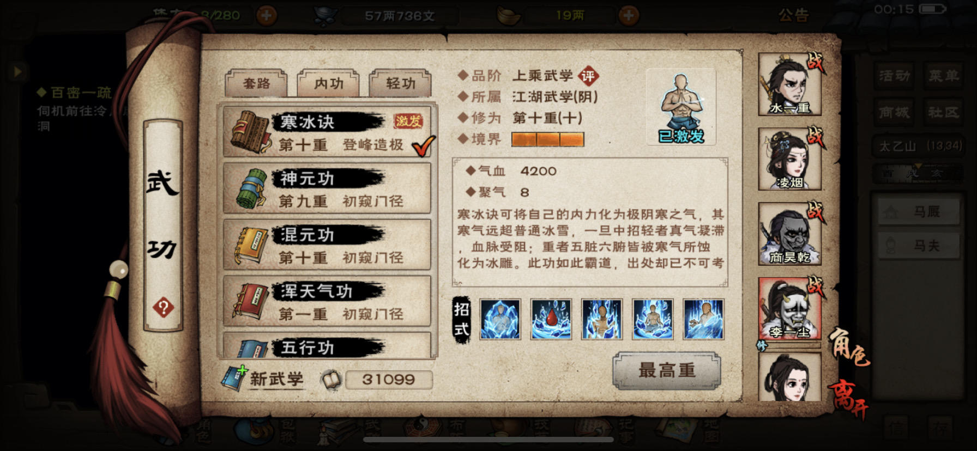The image size is (977, 451).
Task: Click the 离开 leave button
Action: (x=848, y=400)
